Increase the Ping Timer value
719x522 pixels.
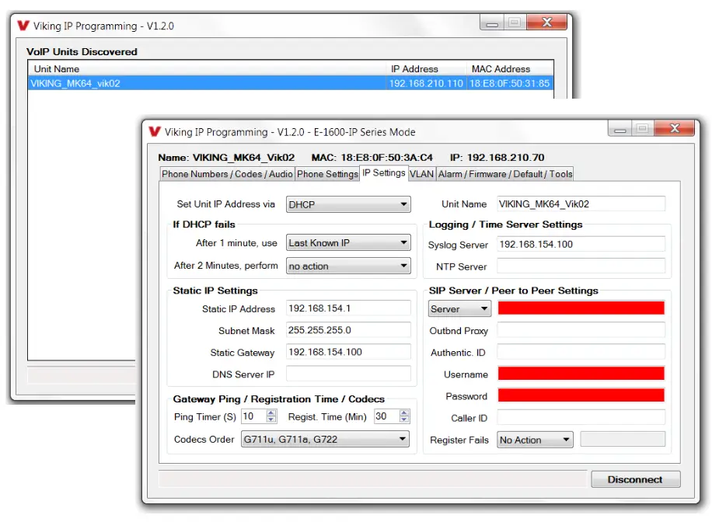(x=271, y=413)
